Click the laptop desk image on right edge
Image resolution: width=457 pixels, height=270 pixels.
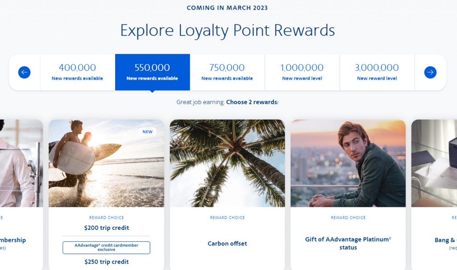coord(434,163)
